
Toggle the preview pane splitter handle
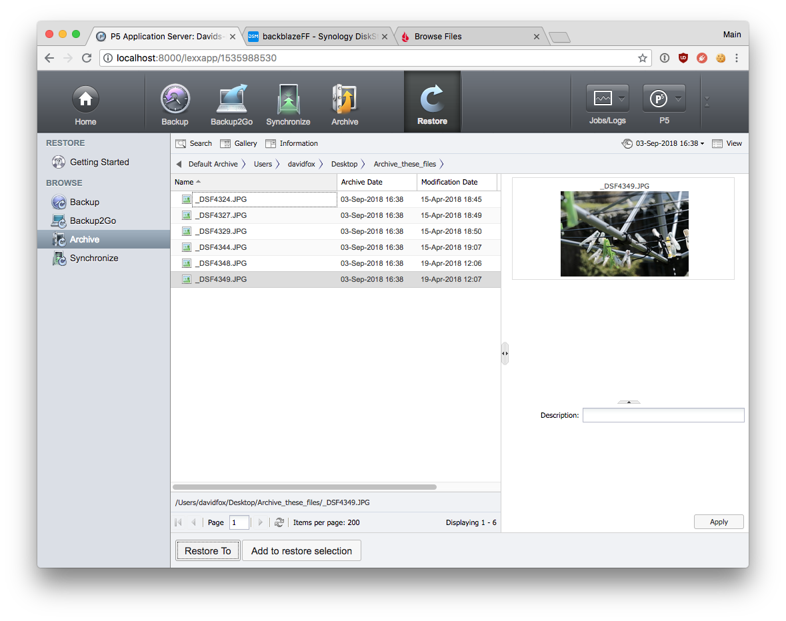[x=505, y=354]
